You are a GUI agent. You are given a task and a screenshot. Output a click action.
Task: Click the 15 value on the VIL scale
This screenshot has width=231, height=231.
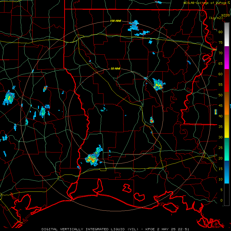[220, 169]
